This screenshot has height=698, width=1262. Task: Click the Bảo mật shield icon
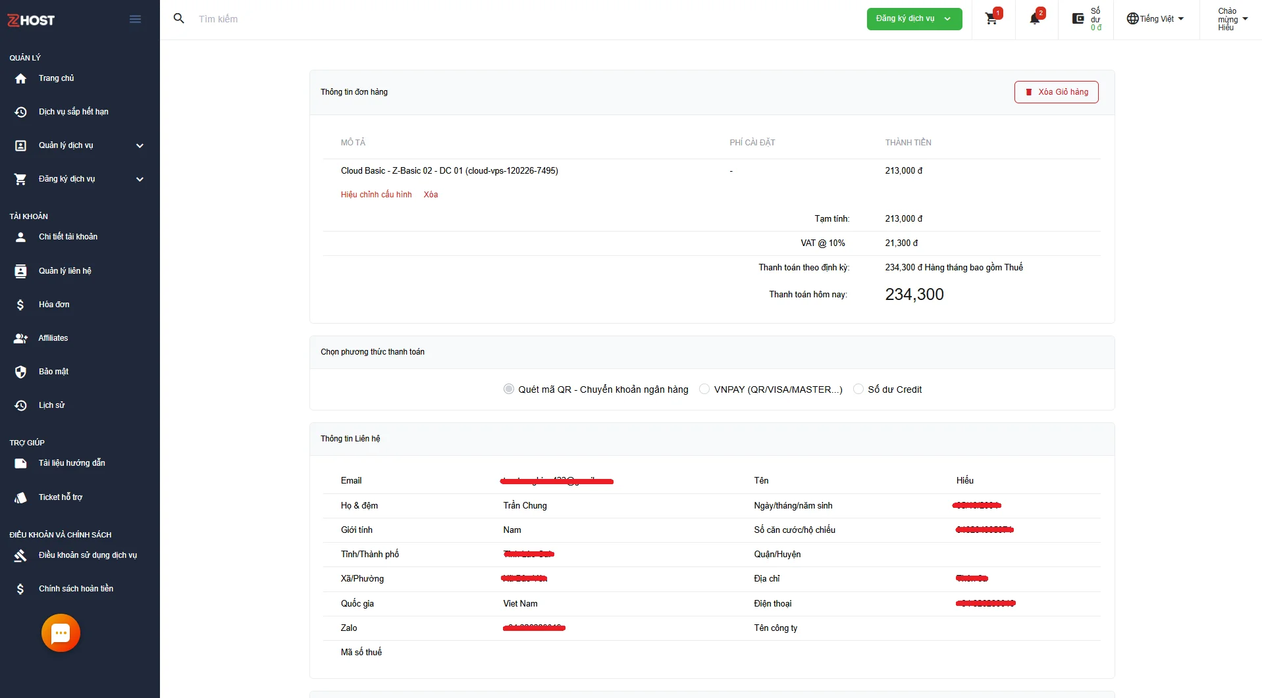point(20,372)
